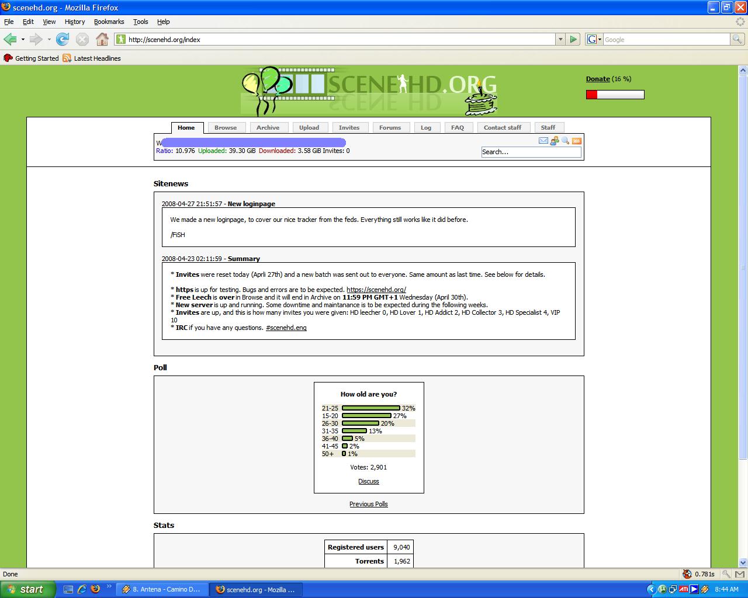Click the Forward navigation arrow
This screenshot has height=598, width=748.
coord(36,39)
